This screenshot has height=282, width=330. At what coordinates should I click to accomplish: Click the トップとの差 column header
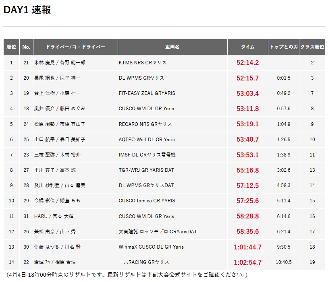[284, 47]
